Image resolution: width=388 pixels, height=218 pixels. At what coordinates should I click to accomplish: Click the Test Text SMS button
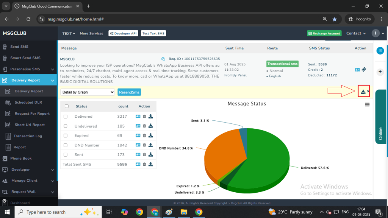pyautogui.click(x=153, y=33)
